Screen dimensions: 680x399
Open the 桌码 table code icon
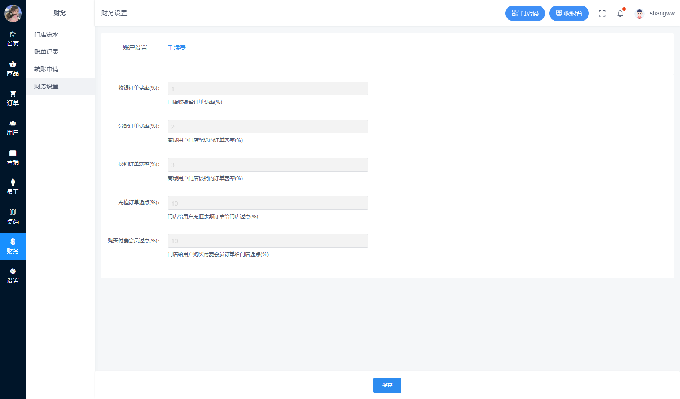13,212
